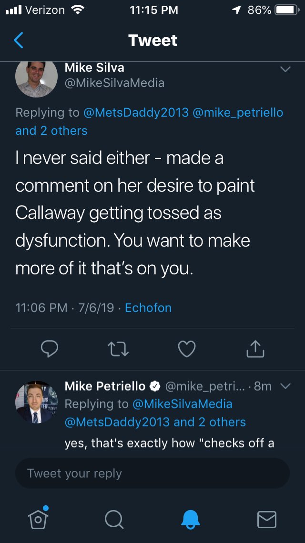Open the Messages envelope tab
The height and width of the screenshot is (543, 305).
tap(267, 519)
